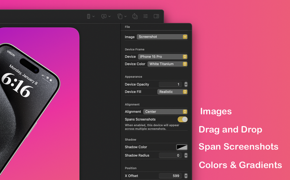Click the text caption bubble icon
Viewport: 290px width, 180px height.
[104, 16]
